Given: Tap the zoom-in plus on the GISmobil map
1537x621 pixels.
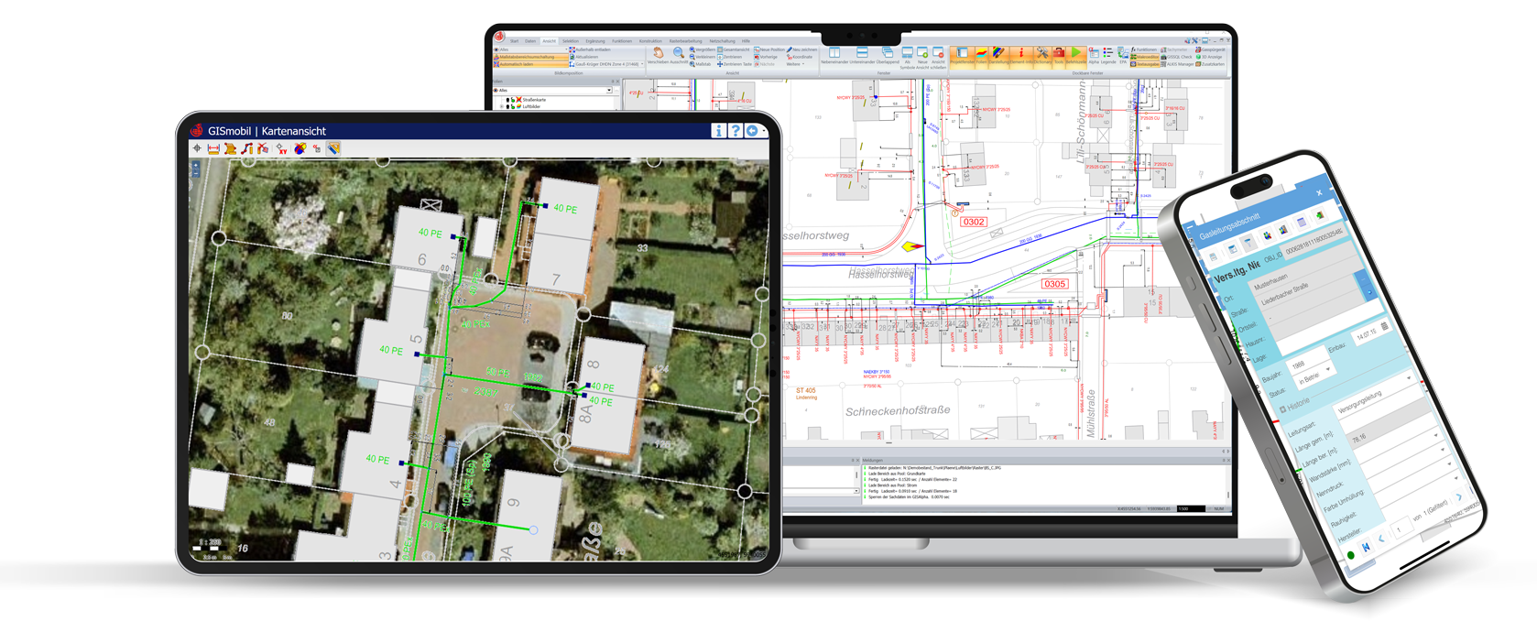Looking at the screenshot, I should coord(196,165).
